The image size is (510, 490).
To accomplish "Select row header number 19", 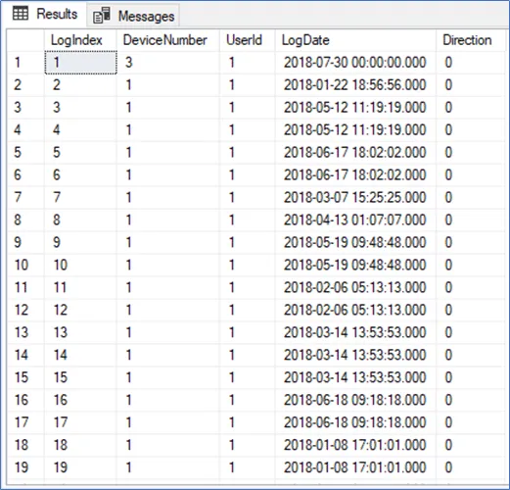I will click(x=25, y=467).
